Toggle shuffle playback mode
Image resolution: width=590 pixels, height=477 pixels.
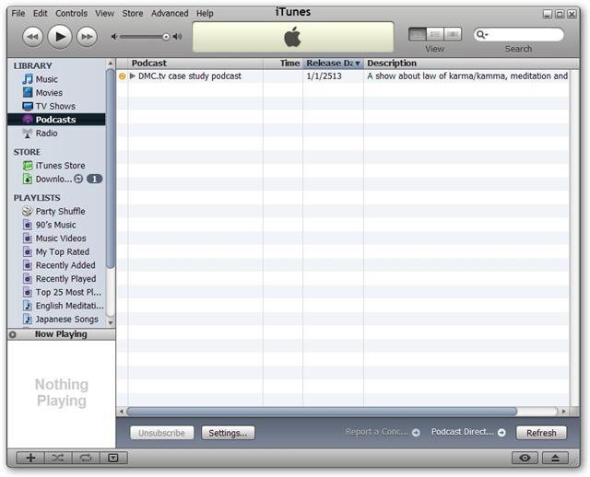coord(57,458)
